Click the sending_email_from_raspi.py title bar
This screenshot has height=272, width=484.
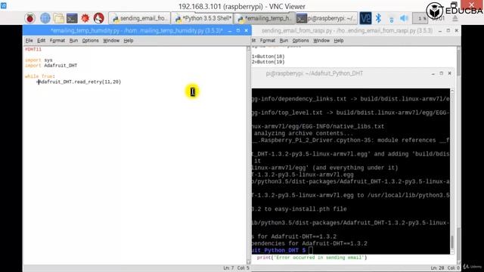(x=347, y=30)
